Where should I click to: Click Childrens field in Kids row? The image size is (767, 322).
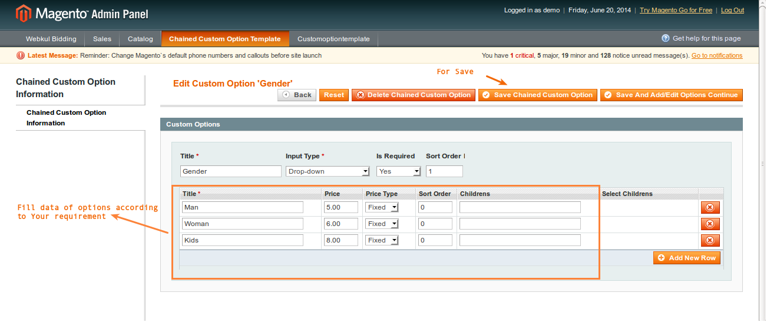520,240
